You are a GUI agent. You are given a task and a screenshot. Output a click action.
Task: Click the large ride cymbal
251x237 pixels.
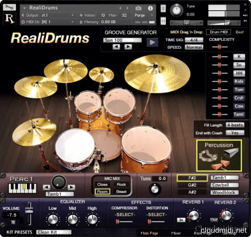click(x=157, y=74)
